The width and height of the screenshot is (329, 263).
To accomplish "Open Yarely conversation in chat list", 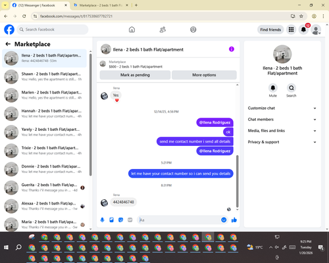I will coord(44,132).
